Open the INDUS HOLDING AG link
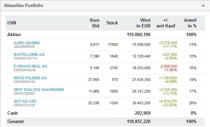The image size is (210, 127). [x=30, y=78]
